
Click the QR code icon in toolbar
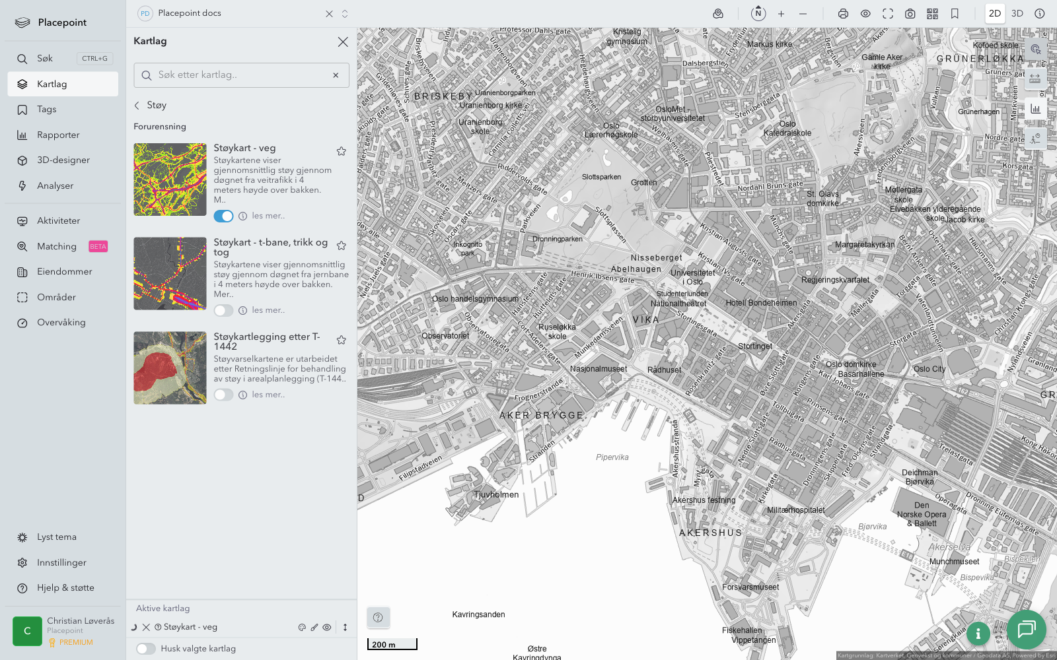pos(932,14)
